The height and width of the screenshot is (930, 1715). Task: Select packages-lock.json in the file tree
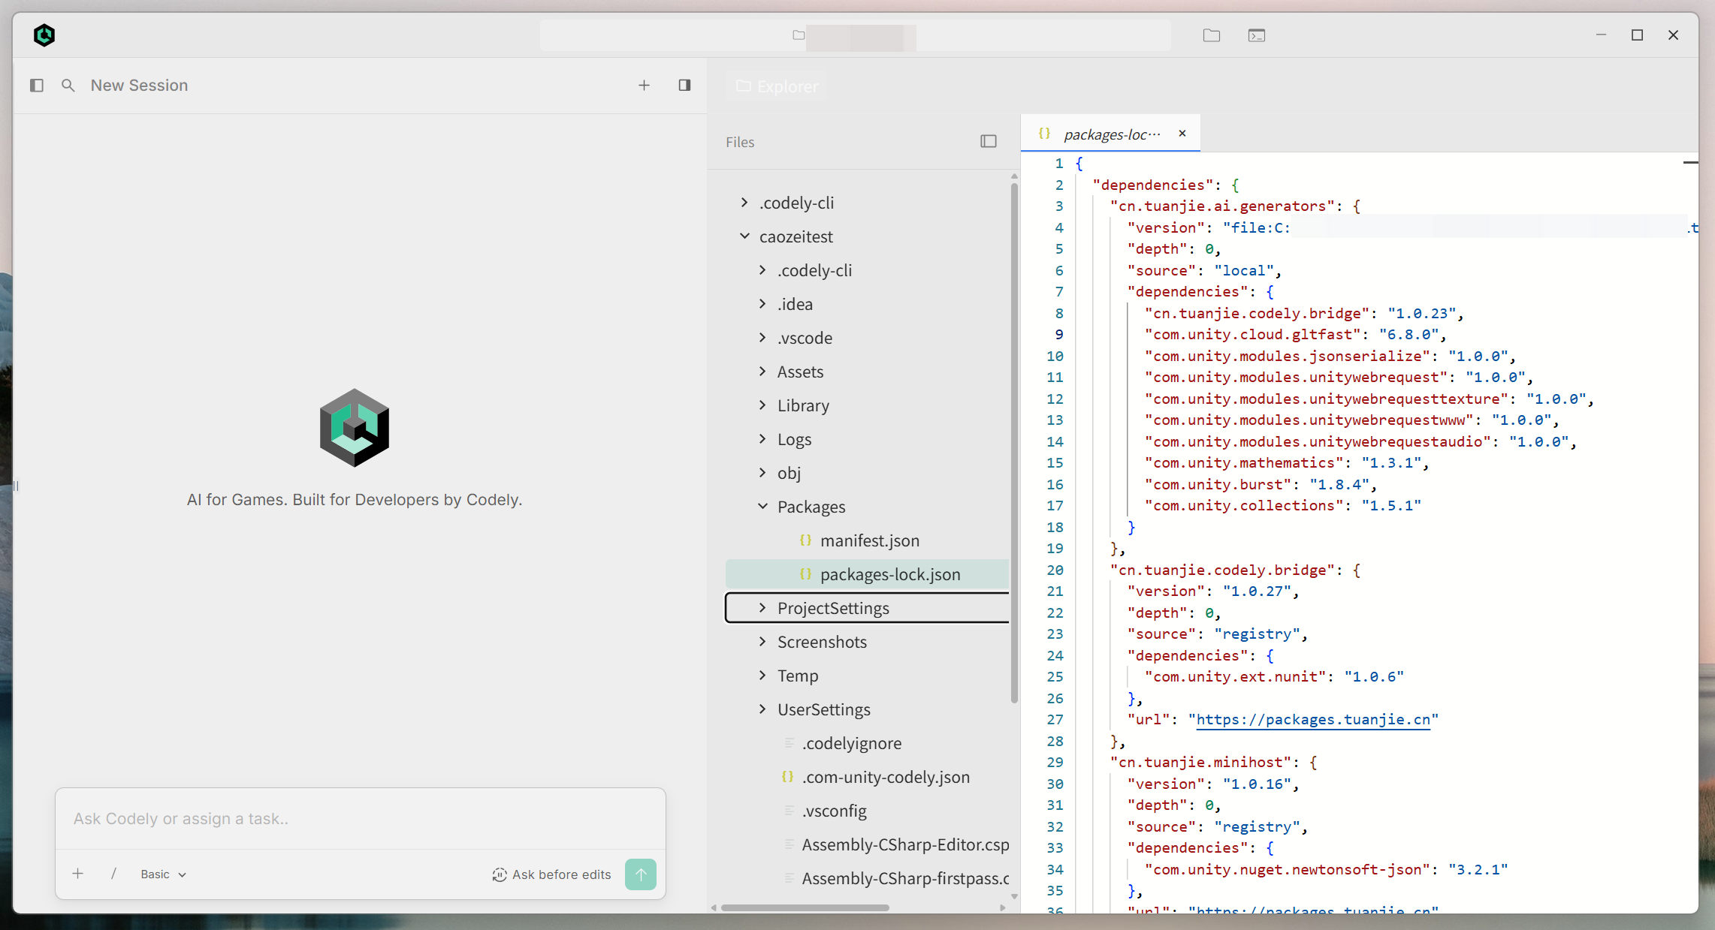867,574
